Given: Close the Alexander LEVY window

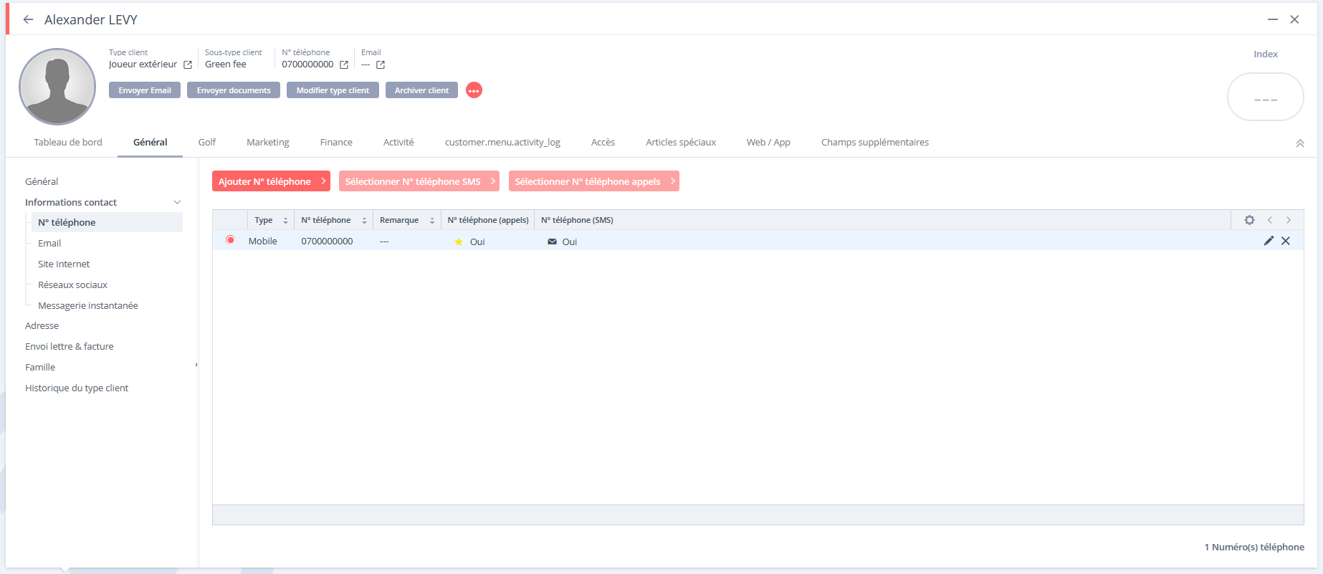Looking at the screenshot, I should click(1294, 19).
